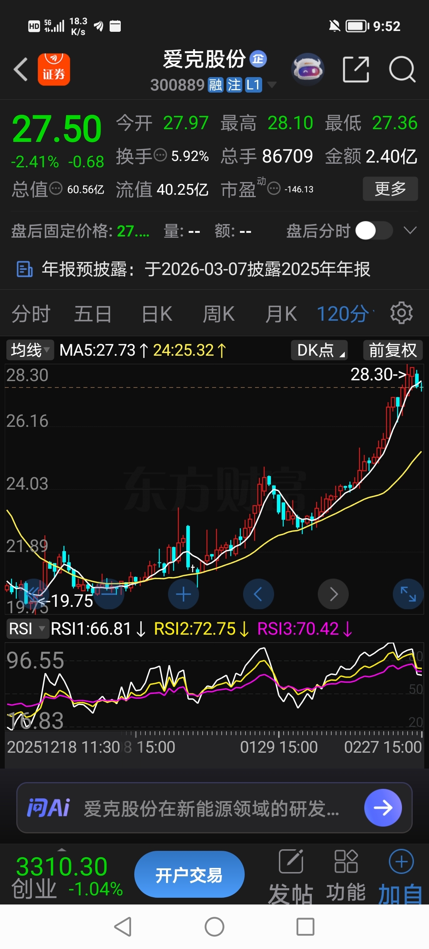Viewport: 429px width, 949px height.
Task: Open the DK点 dropdown
Action: point(319,350)
